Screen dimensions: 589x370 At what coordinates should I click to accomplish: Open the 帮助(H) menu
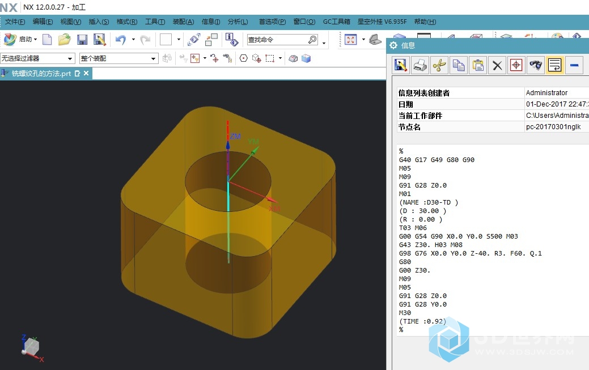(425, 22)
